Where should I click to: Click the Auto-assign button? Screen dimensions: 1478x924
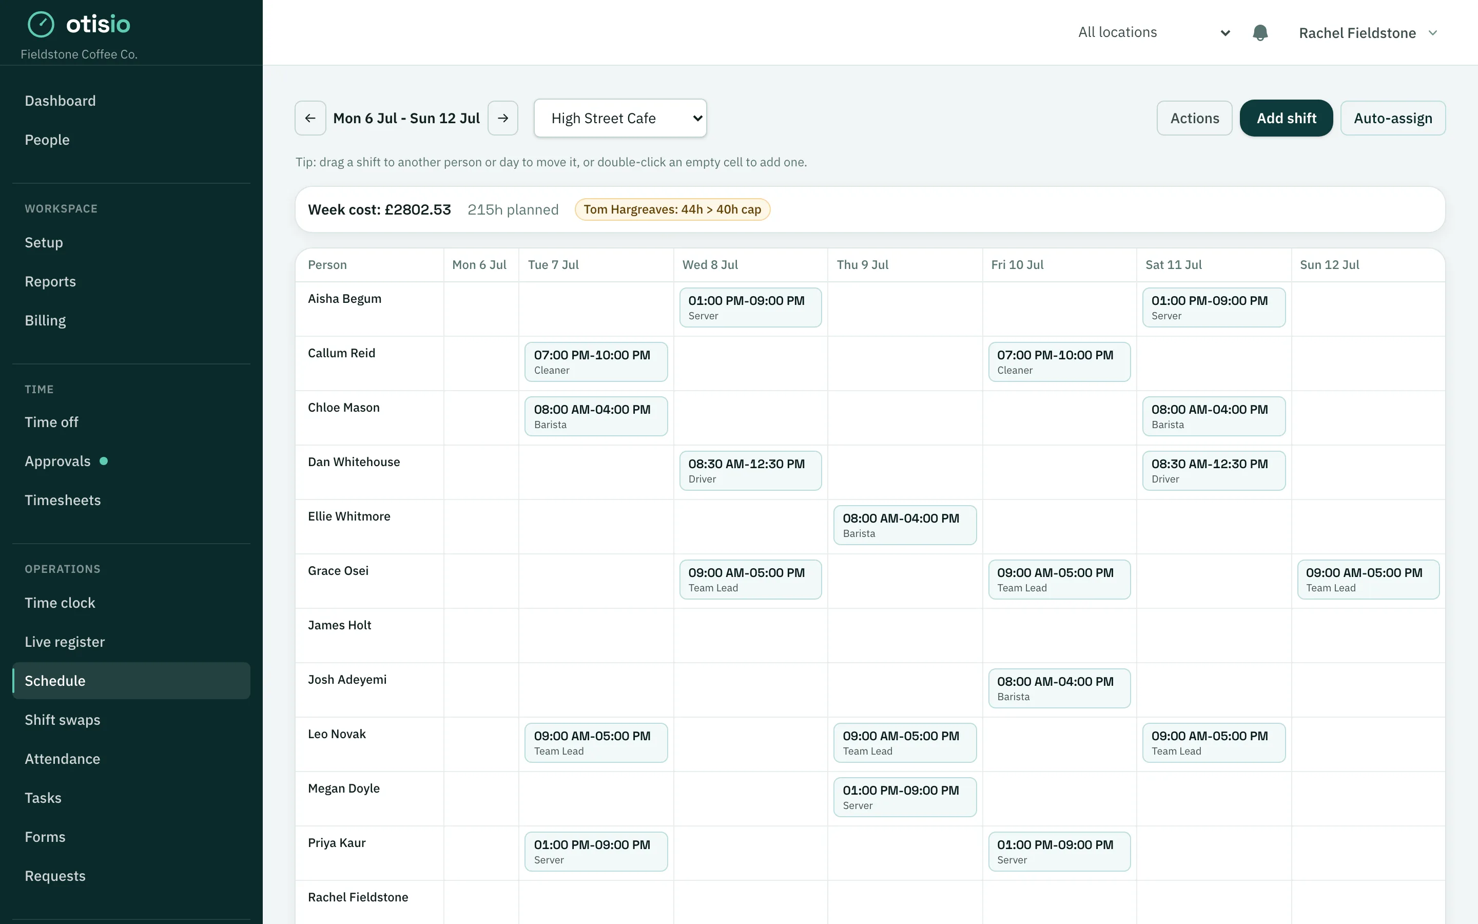point(1392,118)
